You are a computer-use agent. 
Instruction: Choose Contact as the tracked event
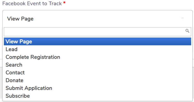click(98, 72)
